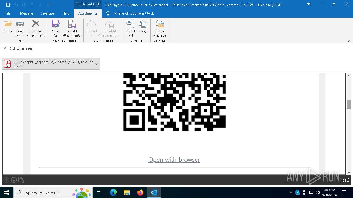353x198 pixels.
Task: Click the find magnifier icon in the PDF preview
Action: coord(21,180)
